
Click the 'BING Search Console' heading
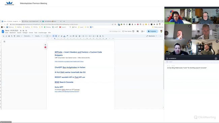64,82
